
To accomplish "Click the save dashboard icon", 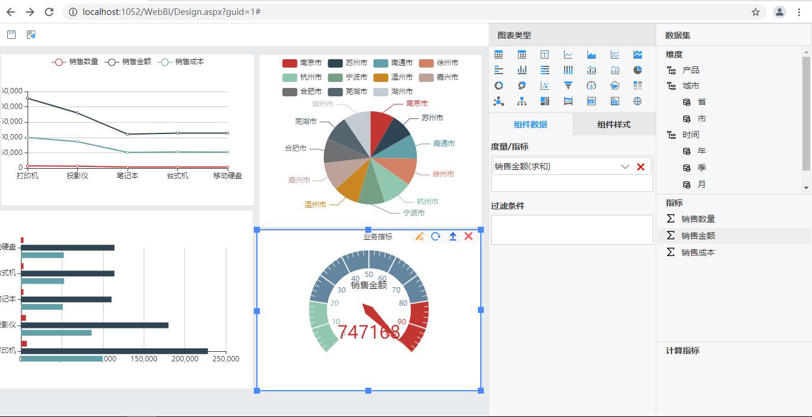I will pyautogui.click(x=11, y=35).
